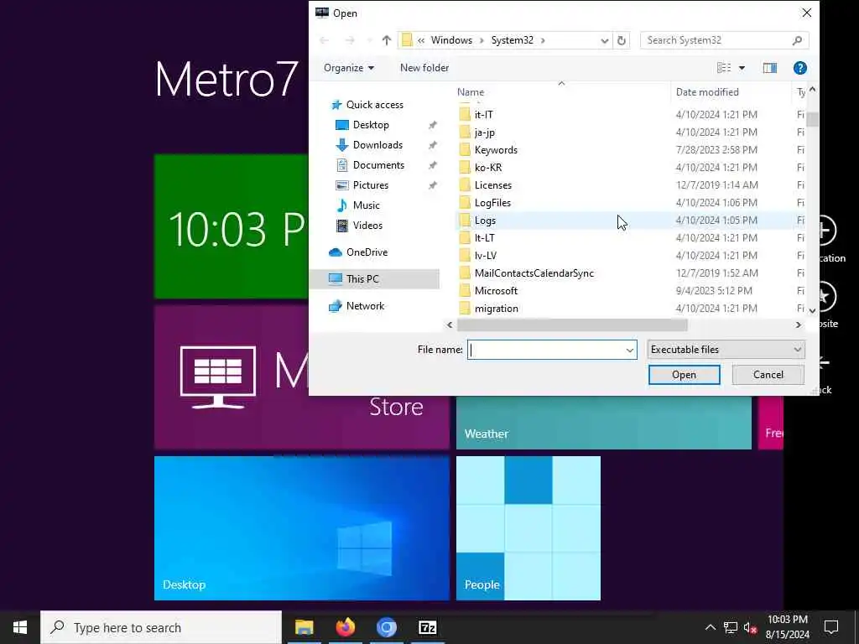
Task: Refresh the System32 folder listing
Action: coord(622,40)
